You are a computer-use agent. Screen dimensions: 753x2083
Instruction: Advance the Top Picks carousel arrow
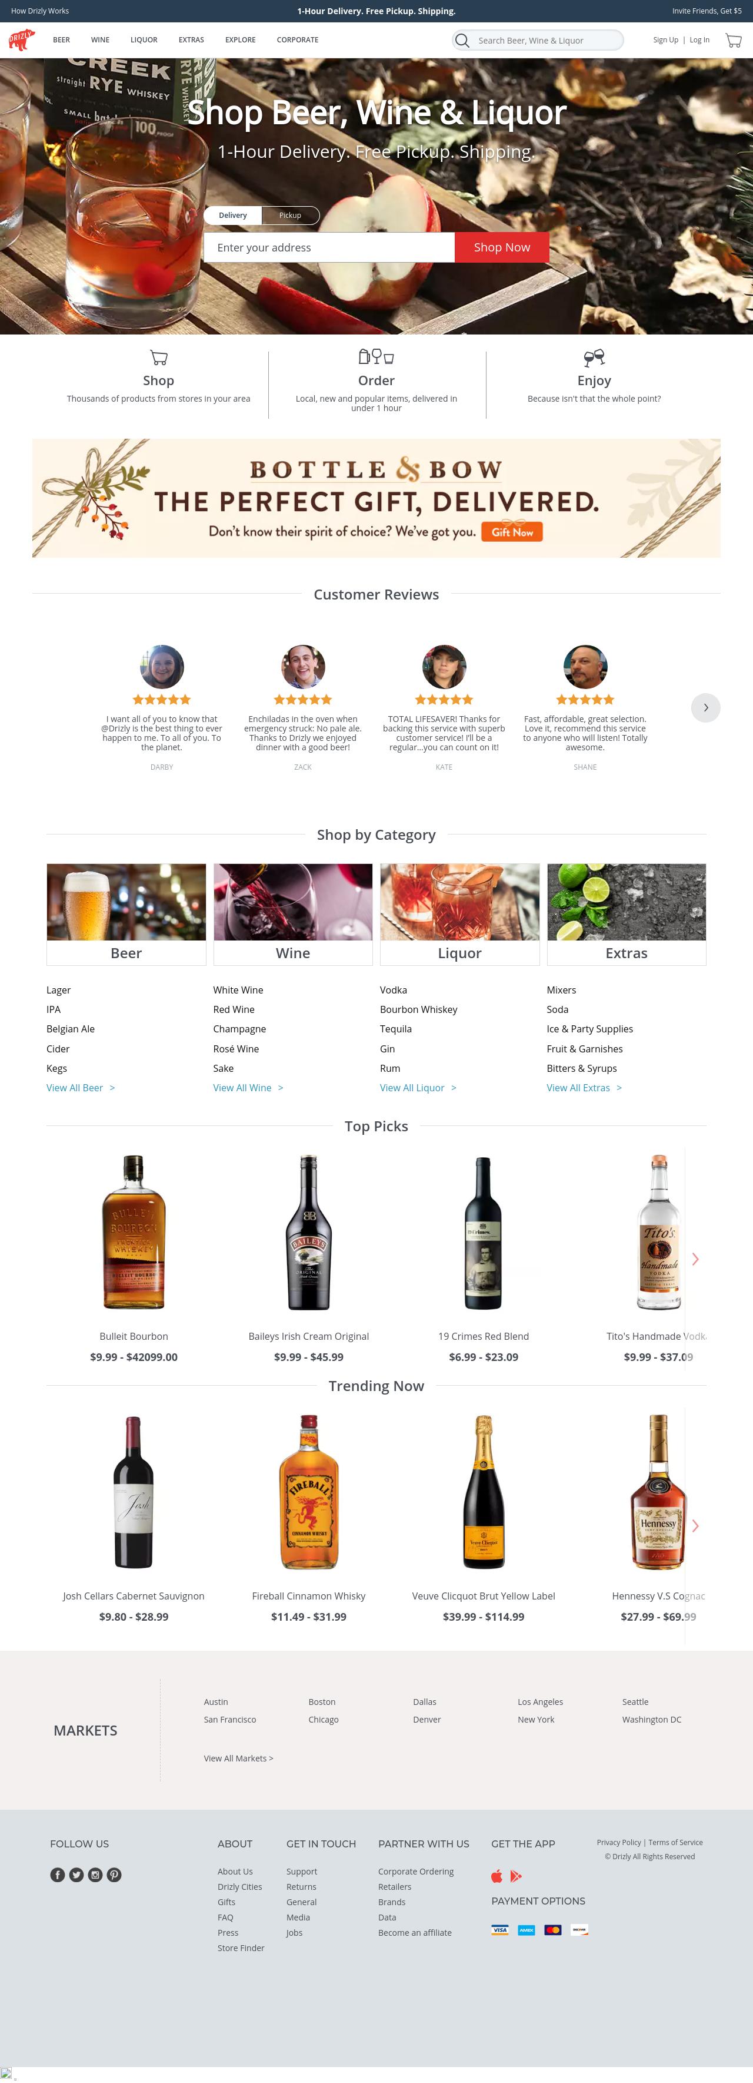[695, 1259]
